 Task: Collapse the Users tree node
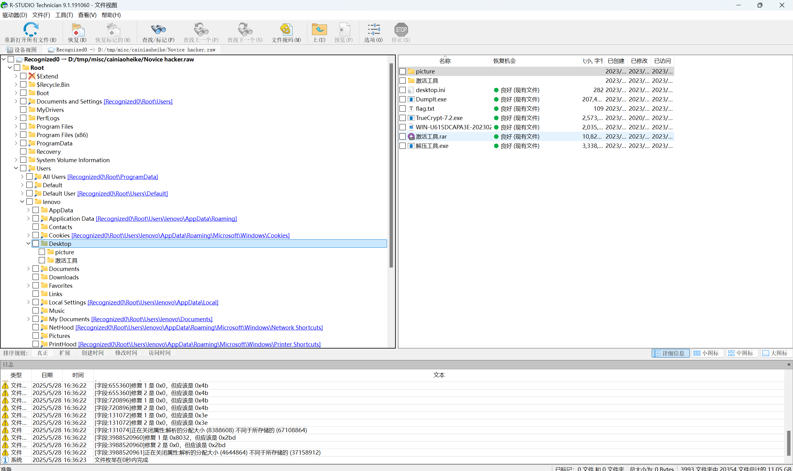[16, 168]
